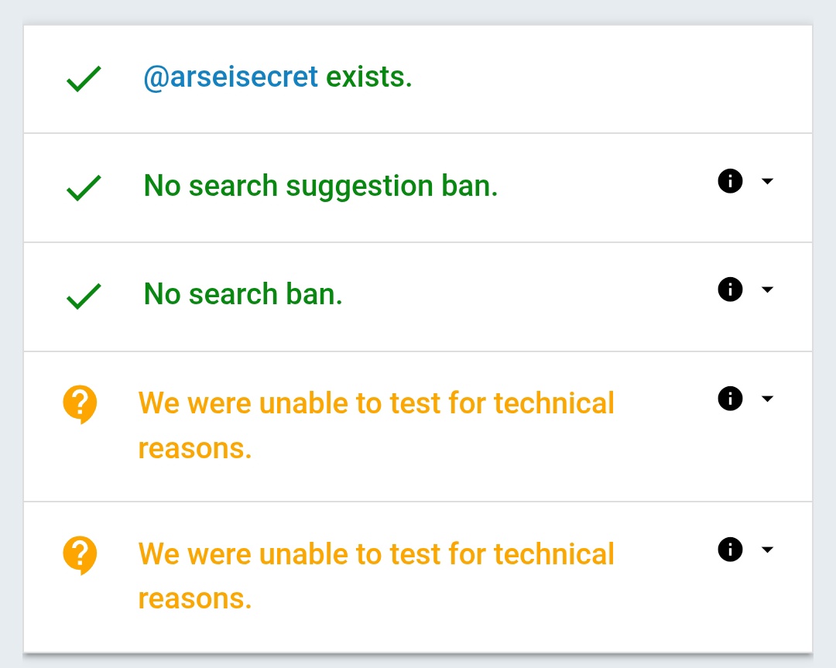Click the 'No search ban.' result text
Screen dimensions: 836x668
pos(243,294)
